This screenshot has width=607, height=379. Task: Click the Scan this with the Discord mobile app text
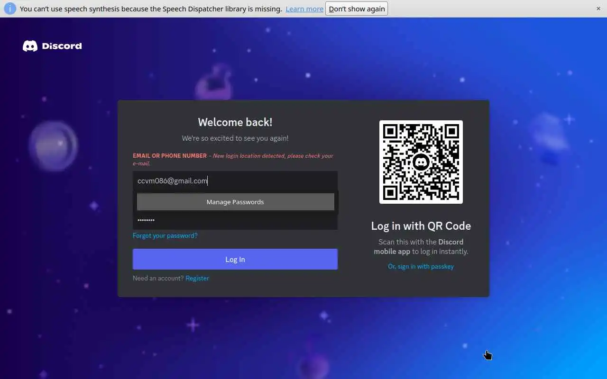pos(421,247)
